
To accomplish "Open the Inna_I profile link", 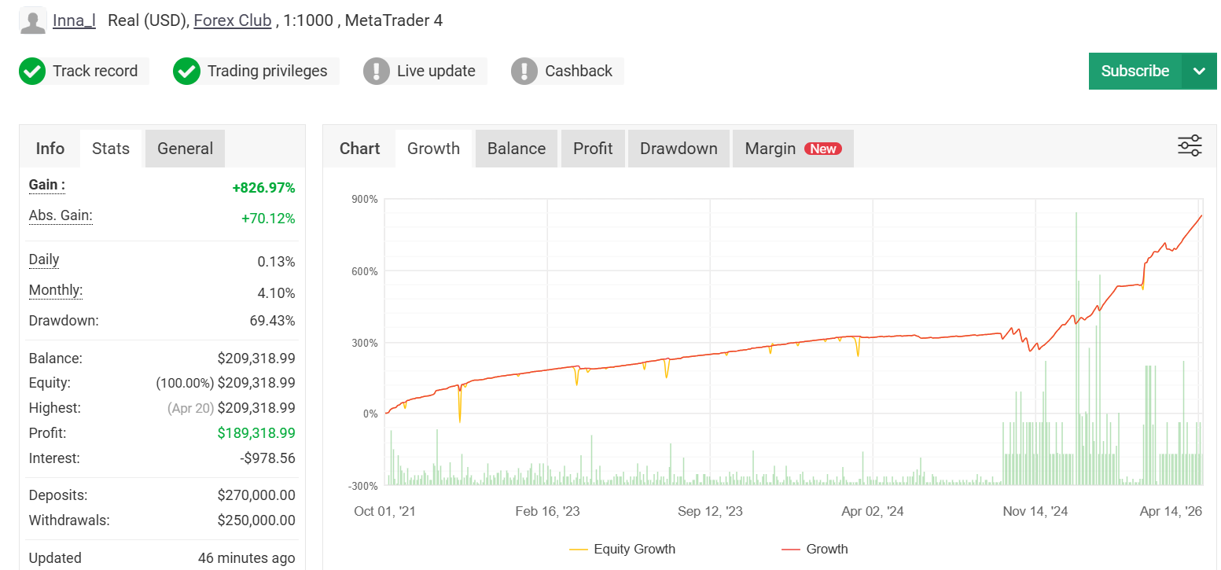I will coord(74,20).
